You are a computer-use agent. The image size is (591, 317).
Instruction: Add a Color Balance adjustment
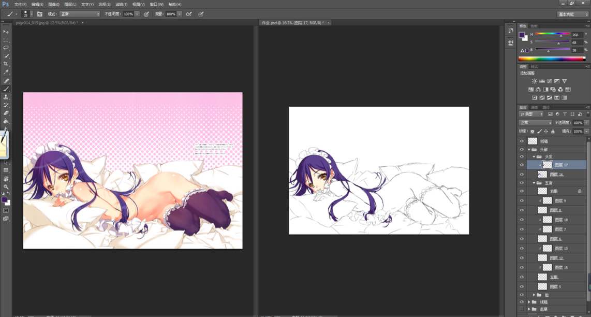click(538, 90)
